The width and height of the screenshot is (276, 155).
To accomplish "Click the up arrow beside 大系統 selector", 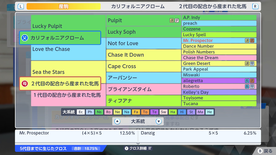I will coord(117,121).
